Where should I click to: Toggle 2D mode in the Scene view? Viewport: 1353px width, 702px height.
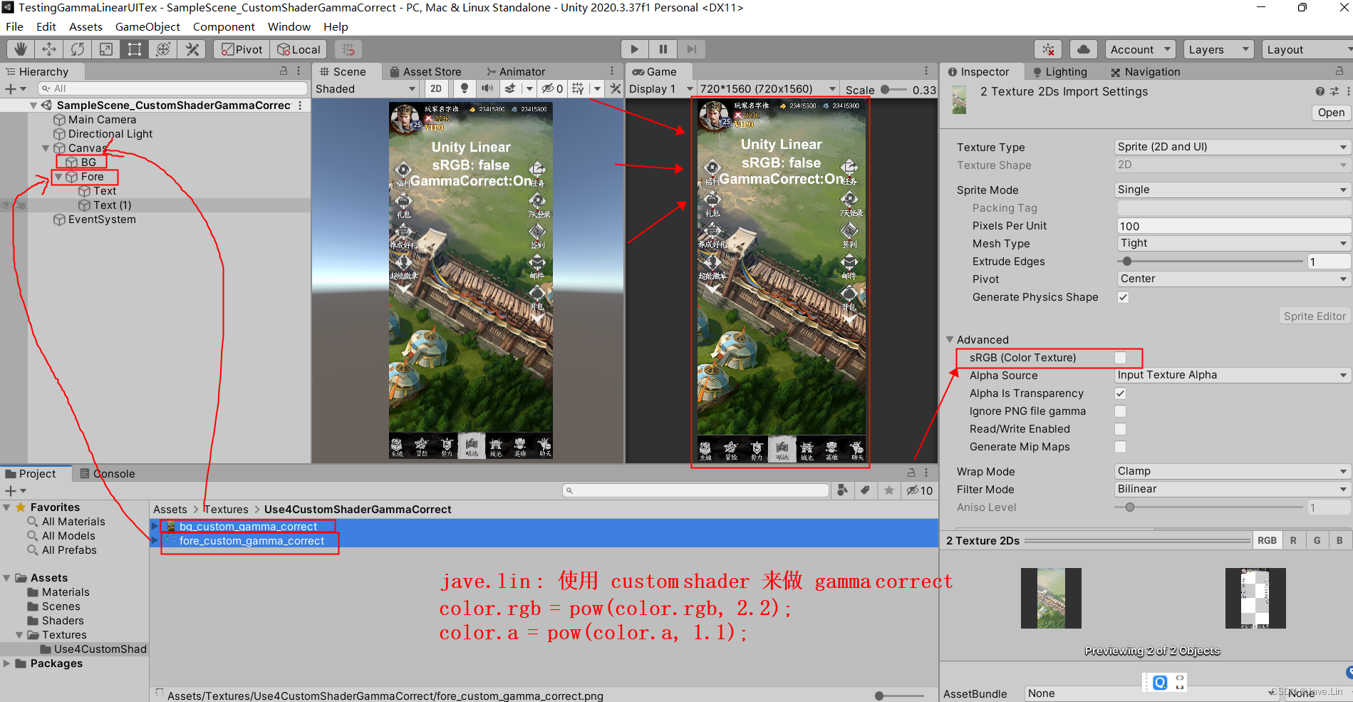(x=436, y=88)
